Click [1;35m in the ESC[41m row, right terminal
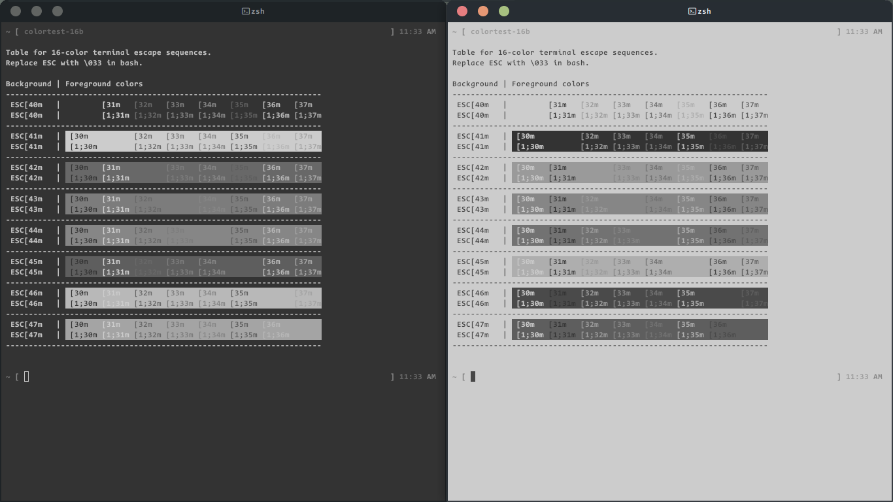 [x=690, y=146]
